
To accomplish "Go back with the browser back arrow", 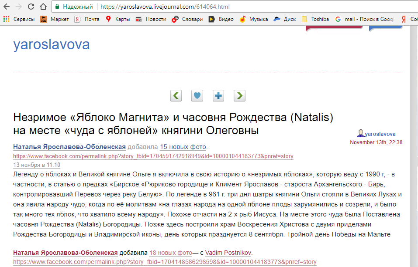I will click(x=7, y=7).
